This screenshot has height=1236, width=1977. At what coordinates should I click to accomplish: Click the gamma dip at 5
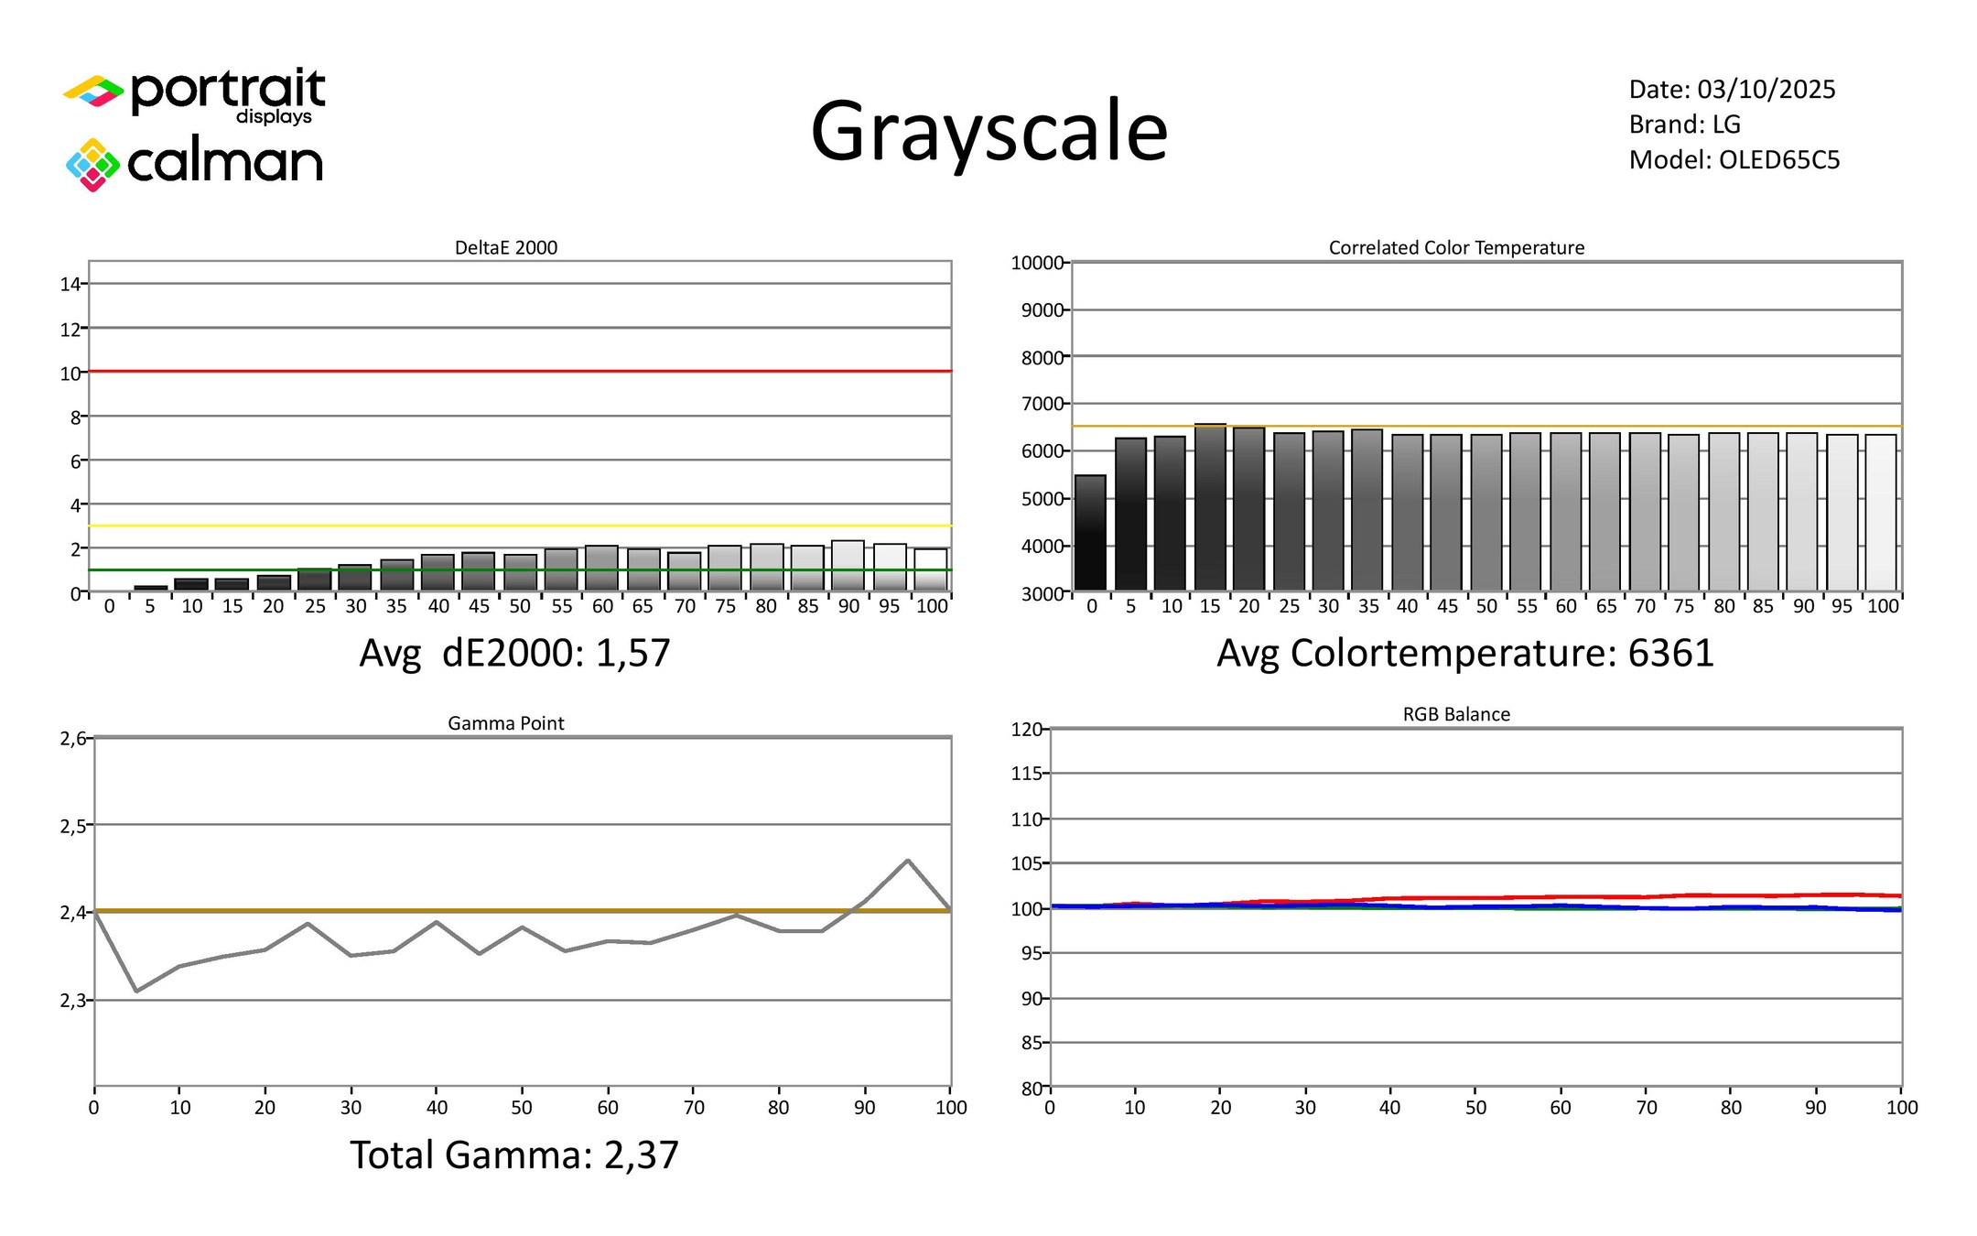pos(136,991)
